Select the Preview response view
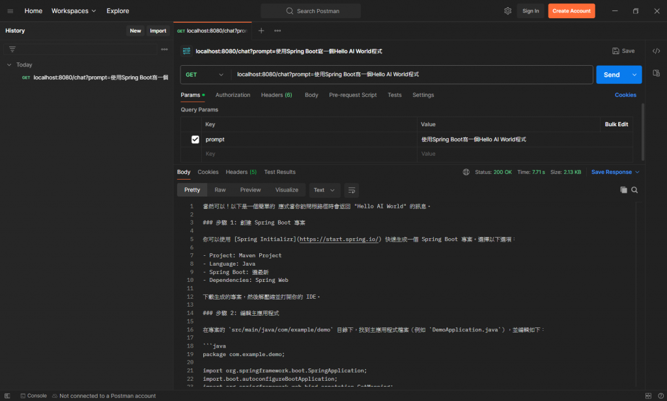Viewport: 667px width, 401px height. [250, 190]
